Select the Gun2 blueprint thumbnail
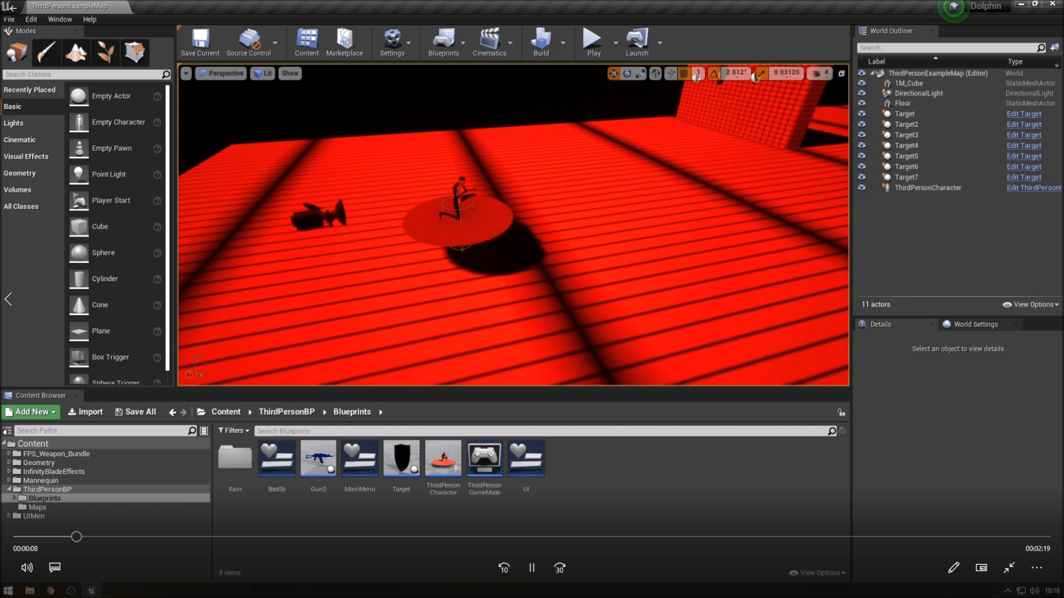This screenshot has width=1064, height=598. click(x=318, y=458)
